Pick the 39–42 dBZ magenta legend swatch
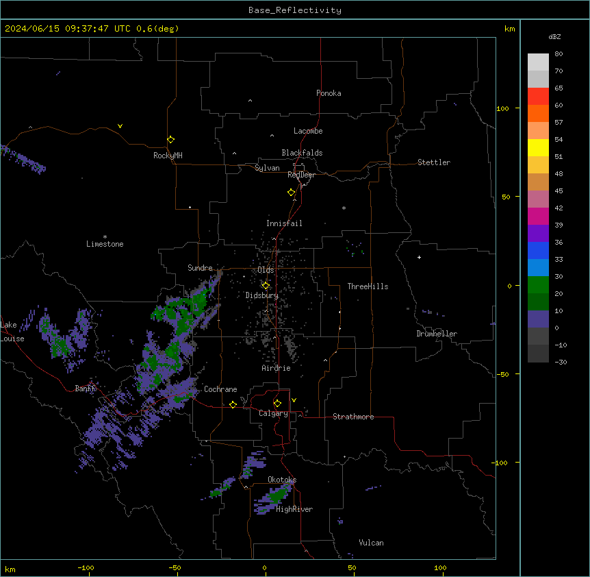The width and height of the screenshot is (590, 577). click(538, 216)
